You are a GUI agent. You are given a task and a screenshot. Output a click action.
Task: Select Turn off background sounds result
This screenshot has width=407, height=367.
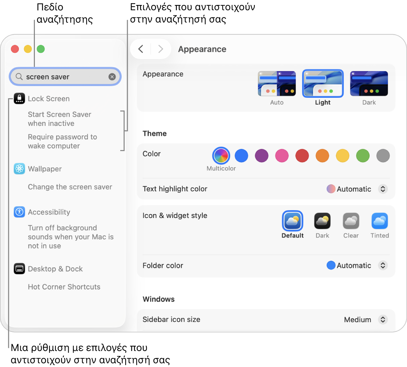pos(70,237)
